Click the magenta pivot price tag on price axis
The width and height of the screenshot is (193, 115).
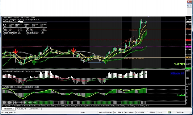click(x=188, y=47)
